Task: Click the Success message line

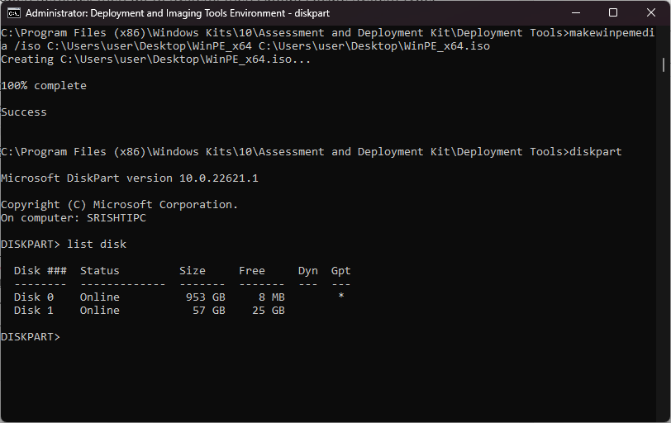Action: [24, 112]
